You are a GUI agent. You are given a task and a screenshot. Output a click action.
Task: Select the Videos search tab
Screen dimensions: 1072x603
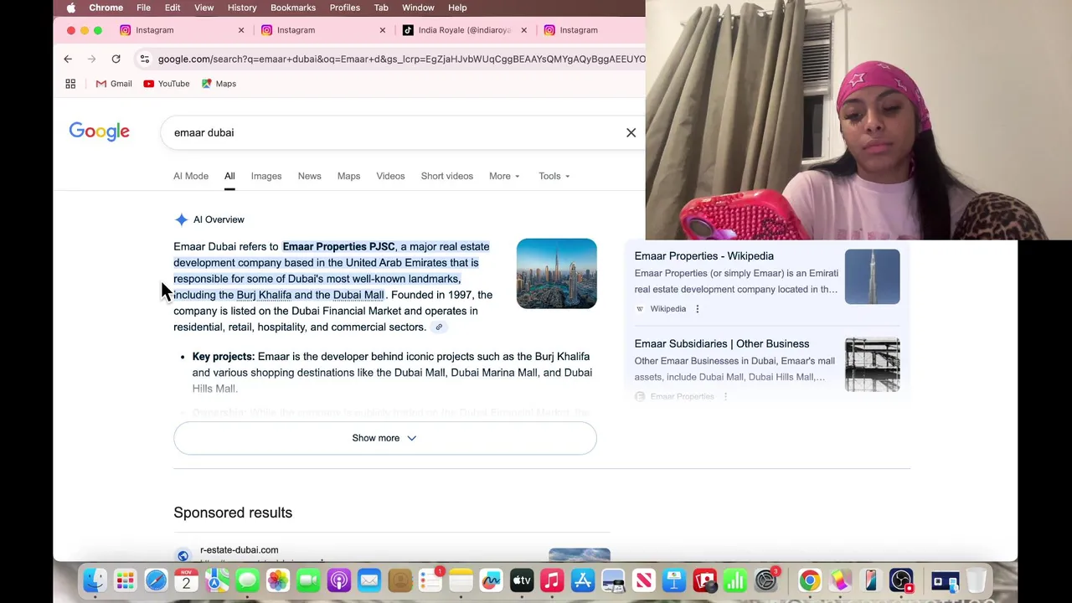click(x=390, y=176)
